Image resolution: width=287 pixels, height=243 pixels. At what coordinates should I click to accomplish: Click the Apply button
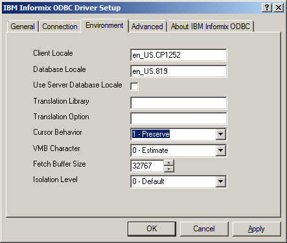point(257,229)
